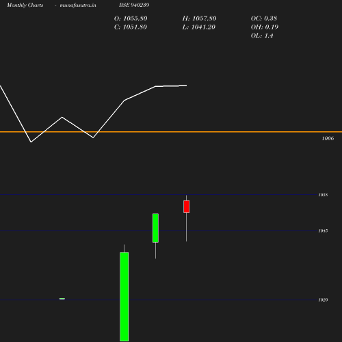Click the 'BSE 940239' symbol label

pos(134,5)
